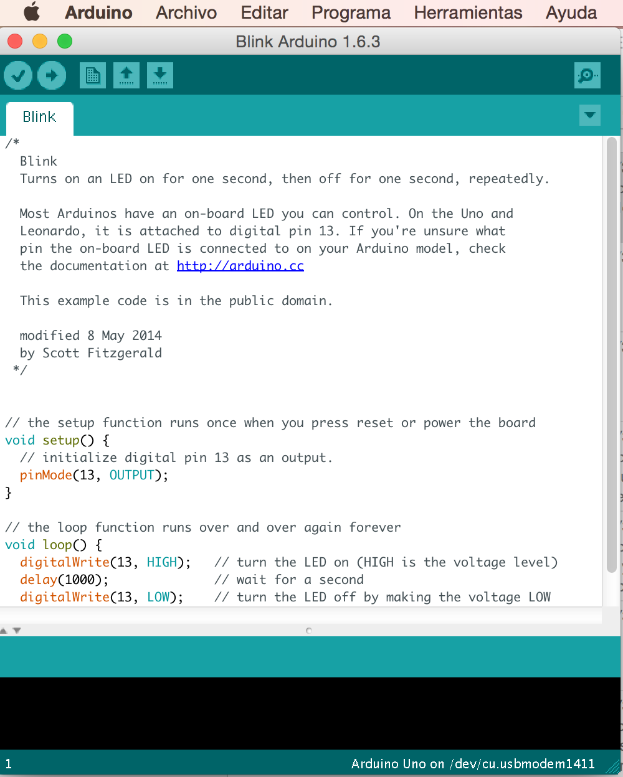Click the 'the setup function runs once' comment

(x=270, y=423)
